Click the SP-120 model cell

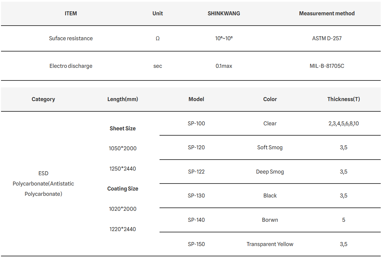[196, 148]
